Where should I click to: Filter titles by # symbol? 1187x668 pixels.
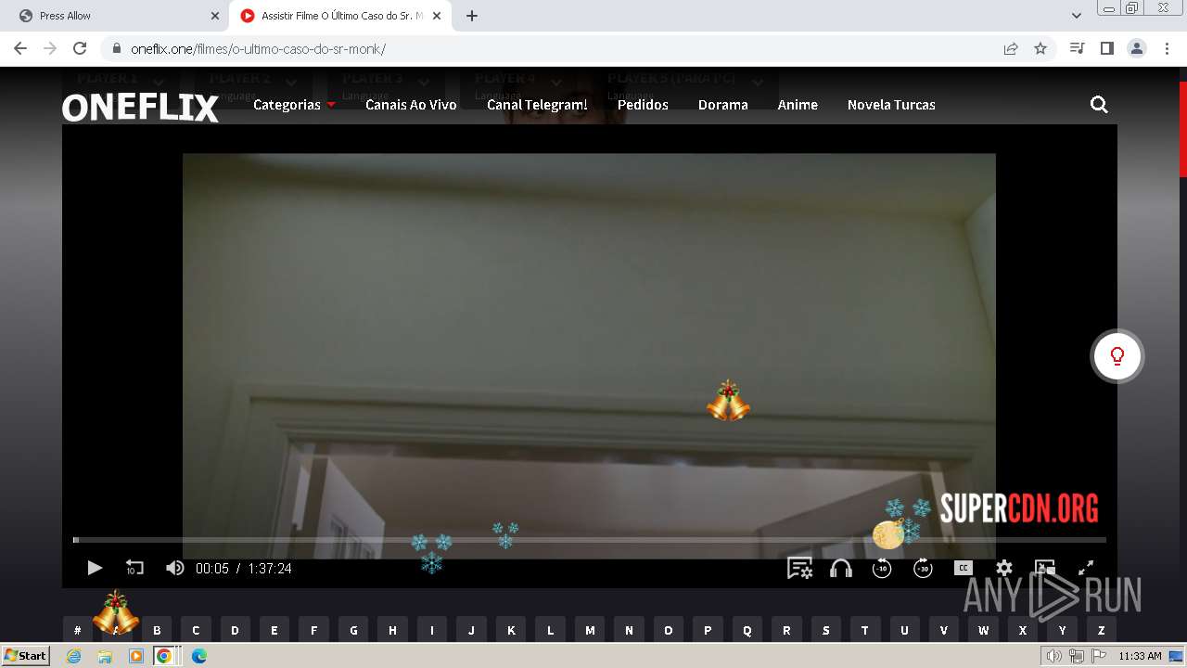tap(77, 630)
